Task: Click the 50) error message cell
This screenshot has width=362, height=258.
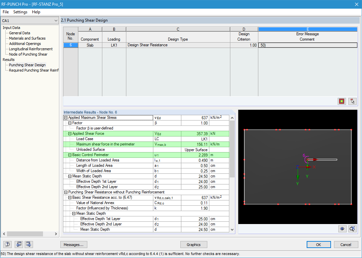Action: click(x=308, y=45)
